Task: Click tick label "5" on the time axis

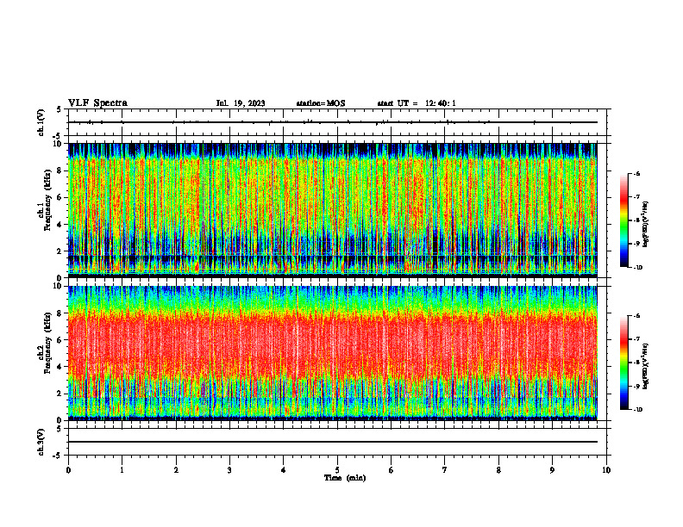Action: [x=337, y=470]
